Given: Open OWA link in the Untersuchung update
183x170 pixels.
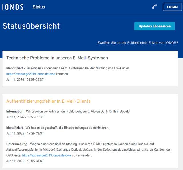Looking at the screenshot, I should coord(47,155).
